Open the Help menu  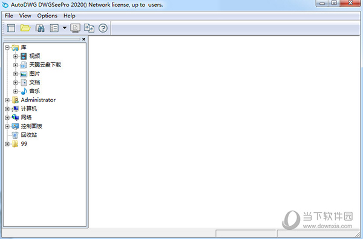[70, 16]
